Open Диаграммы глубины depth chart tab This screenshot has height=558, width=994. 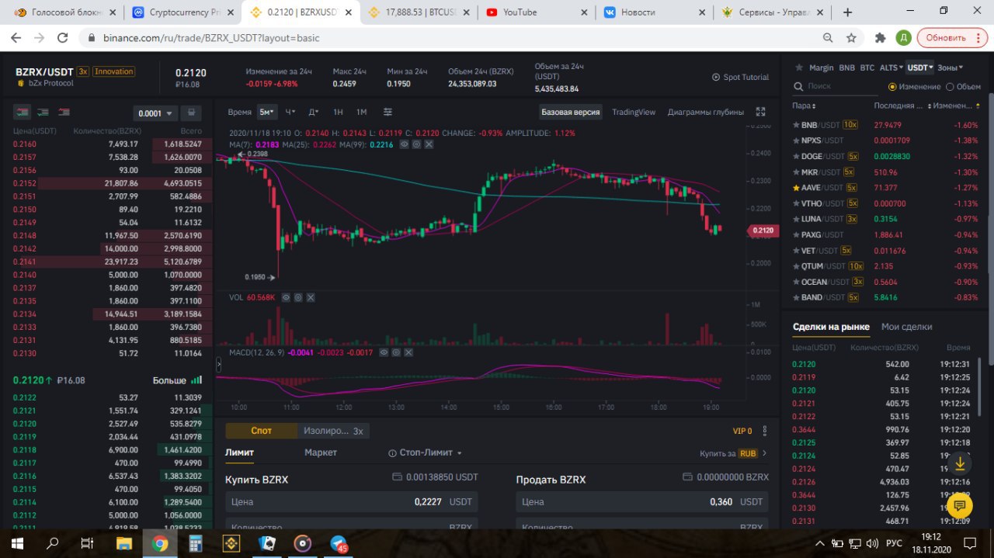pos(706,112)
